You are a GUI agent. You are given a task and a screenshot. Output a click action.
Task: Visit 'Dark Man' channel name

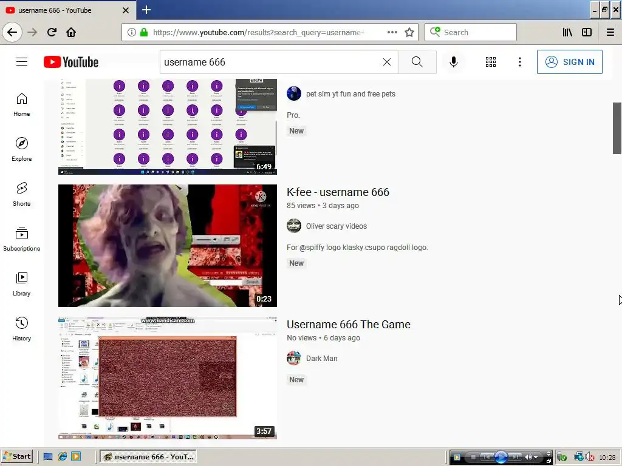tap(322, 358)
